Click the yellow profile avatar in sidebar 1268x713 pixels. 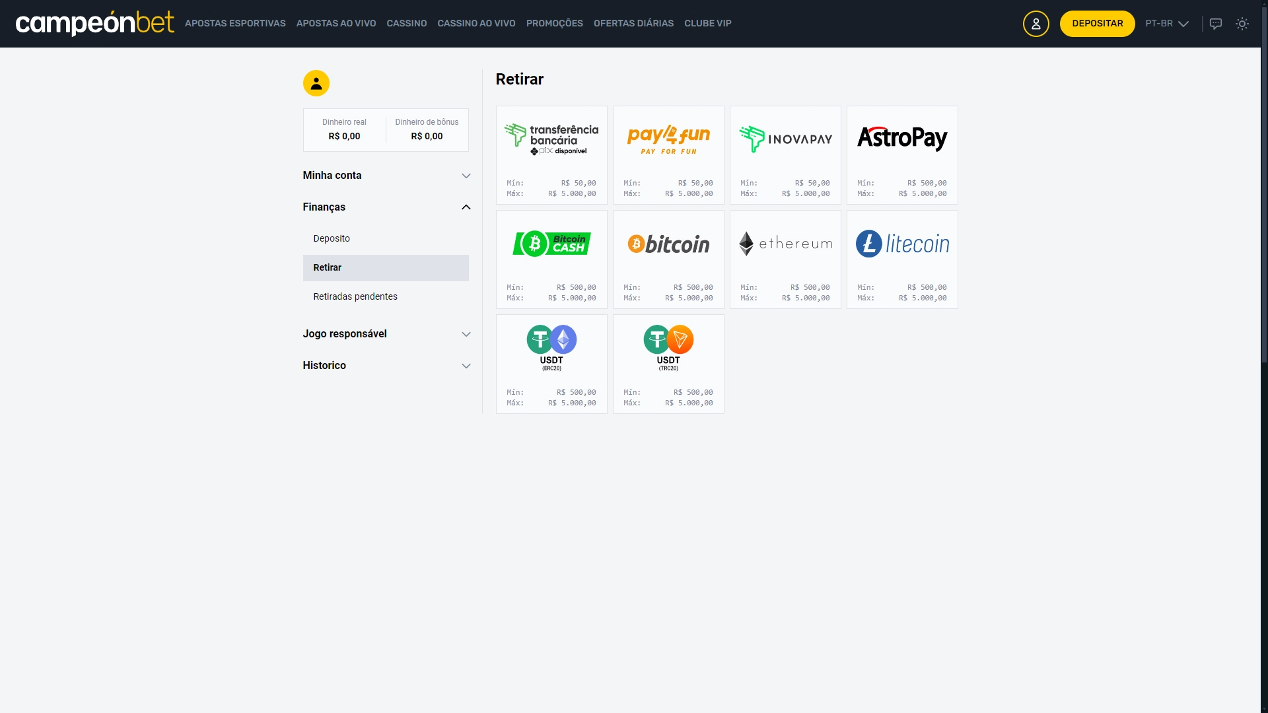pos(316,83)
